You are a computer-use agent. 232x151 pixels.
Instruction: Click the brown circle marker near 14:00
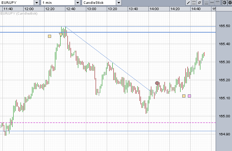(x=157, y=83)
